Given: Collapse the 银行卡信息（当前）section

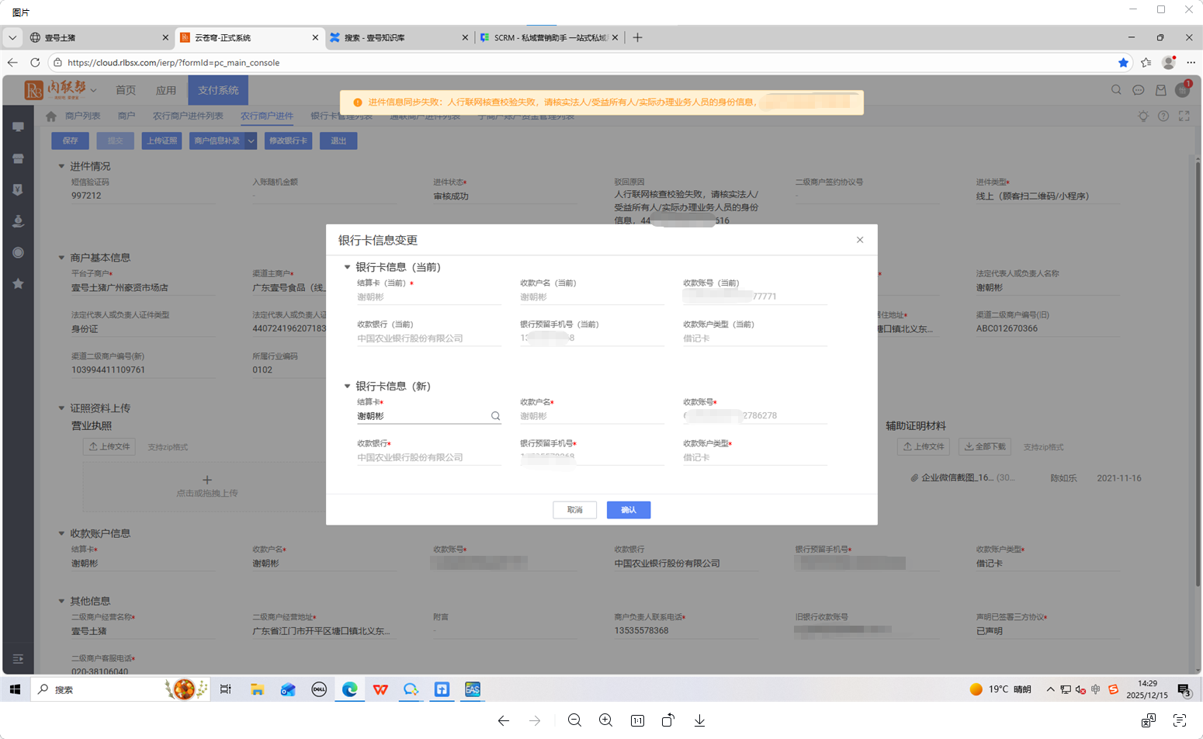Looking at the screenshot, I should pyautogui.click(x=347, y=267).
